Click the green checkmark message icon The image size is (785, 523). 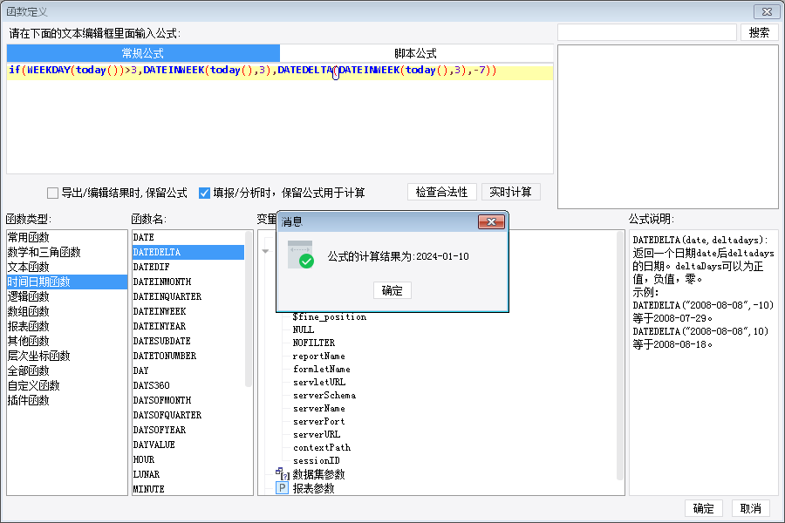point(300,255)
